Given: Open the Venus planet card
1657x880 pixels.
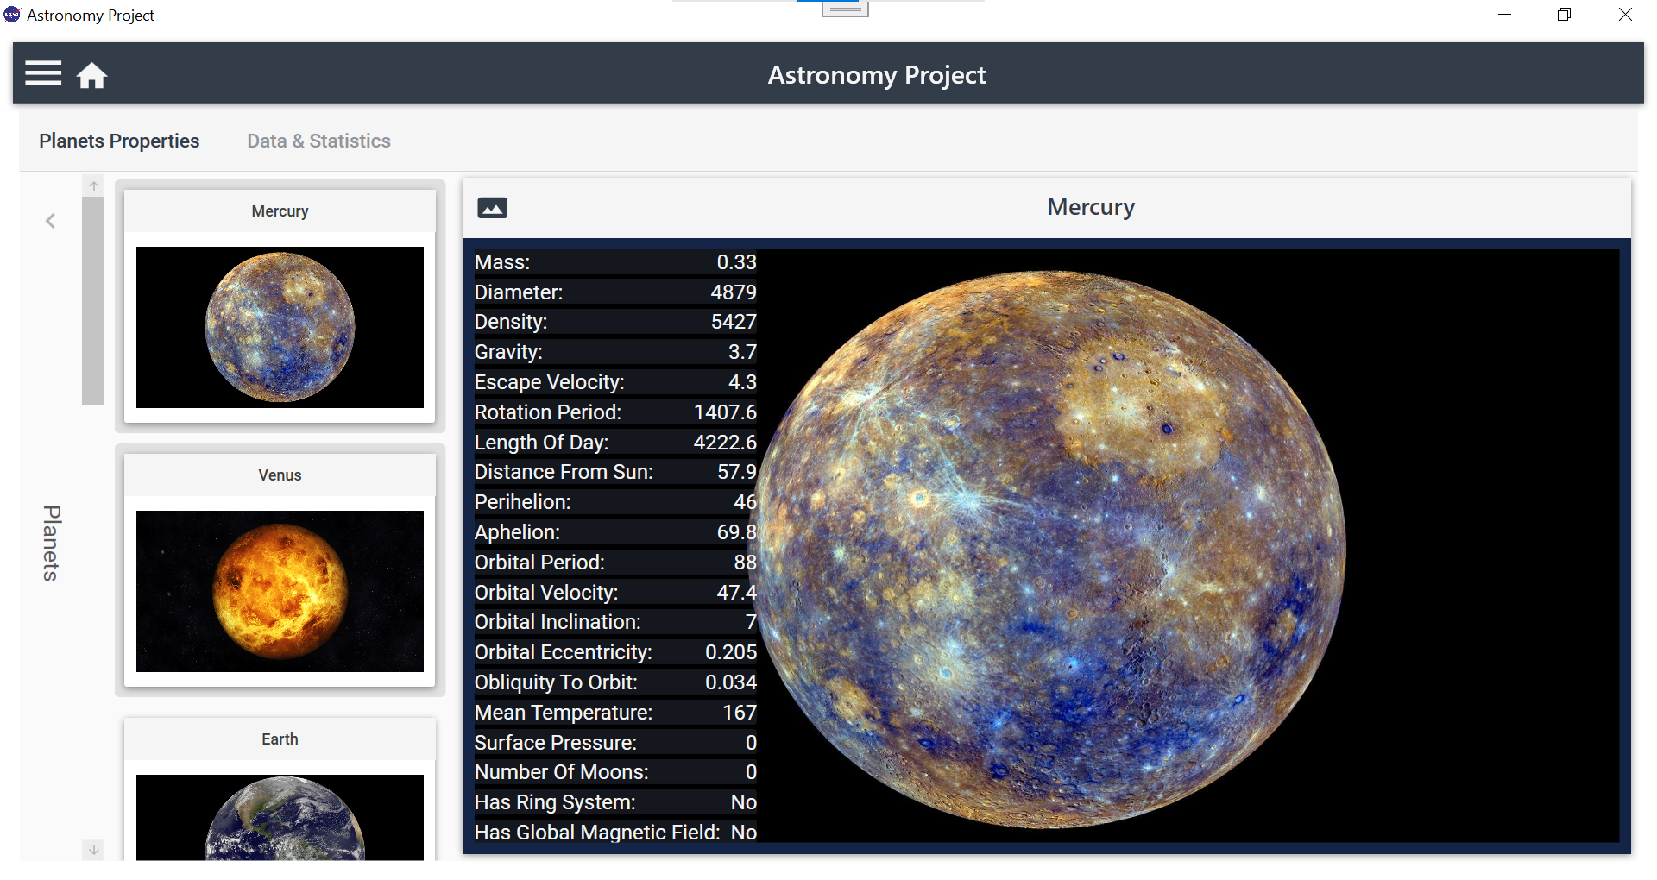Looking at the screenshot, I should [x=279, y=474].
